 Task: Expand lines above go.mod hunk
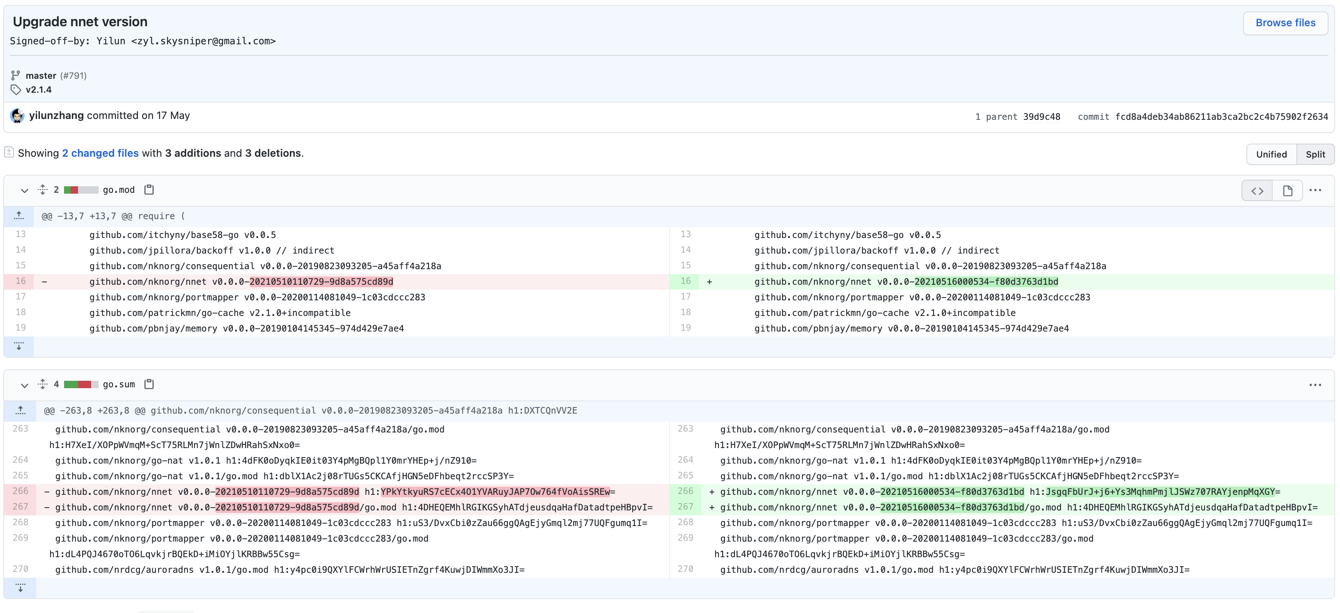[x=19, y=216]
